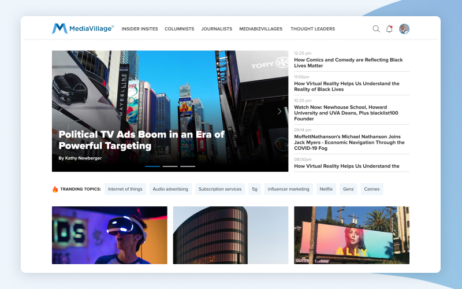Image resolution: width=462 pixels, height=289 pixels.
Task: Select the Genz topic tag
Action: pos(348,189)
